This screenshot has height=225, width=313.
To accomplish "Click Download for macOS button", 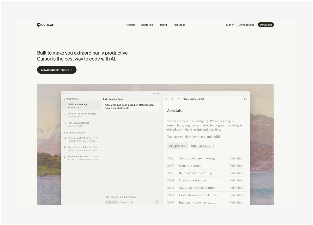I will pos(57,70).
